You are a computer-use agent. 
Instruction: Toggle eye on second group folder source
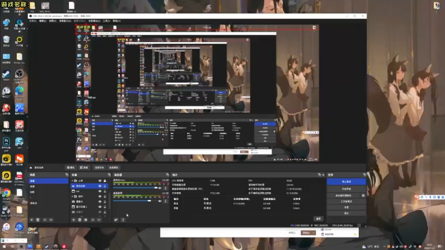click(x=100, y=196)
